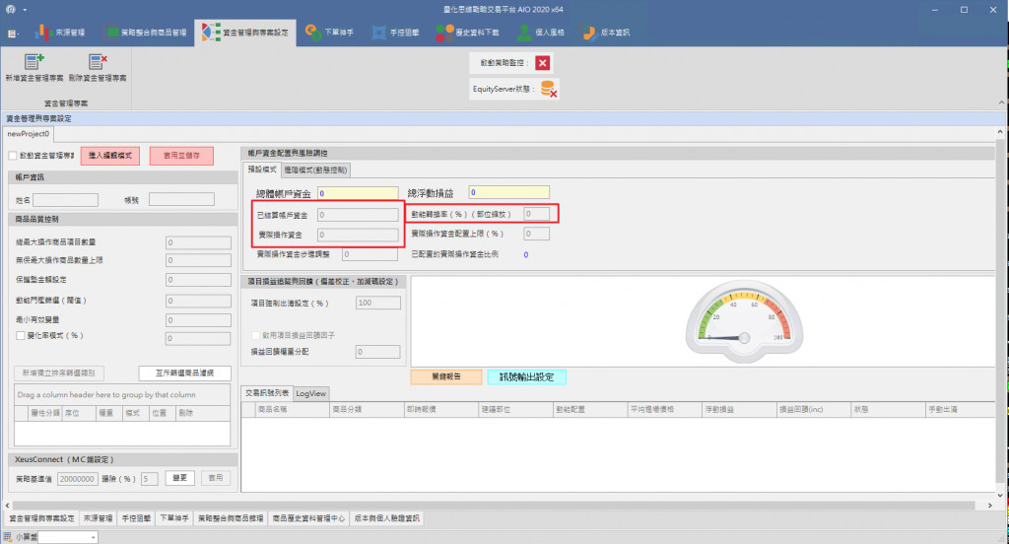Screen dimensions: 1009x544
Task: Click the 刪除資金管理專案 delete-project icon
Action: click(x=98, y=62)
